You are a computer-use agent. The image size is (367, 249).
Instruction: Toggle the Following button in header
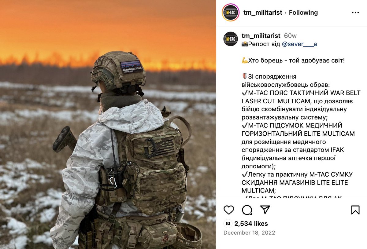click(x=303, y=13)
